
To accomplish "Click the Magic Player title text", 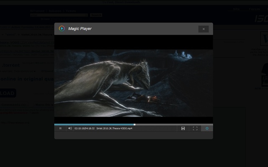I will (80, 29).
